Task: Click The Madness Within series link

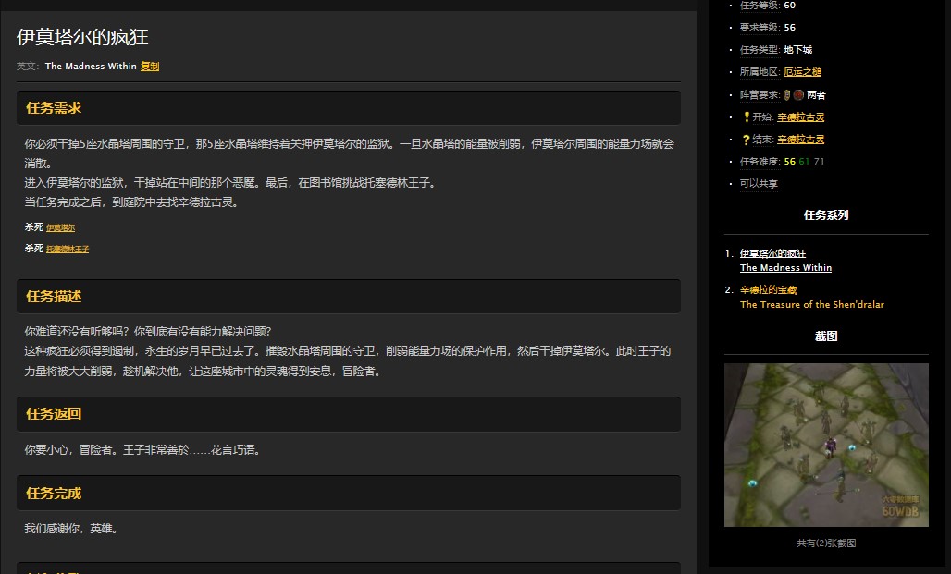Action: [x=785, y=267]
